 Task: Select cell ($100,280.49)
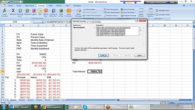38,63
